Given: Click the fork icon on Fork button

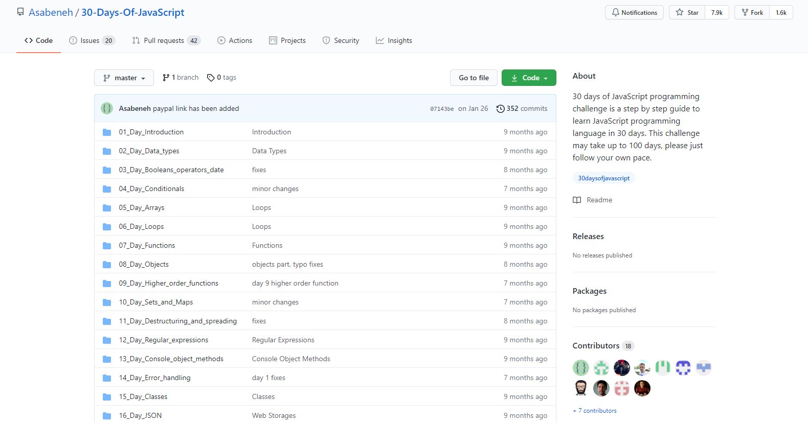Looking at the screenshot, I should click(745, 12).
